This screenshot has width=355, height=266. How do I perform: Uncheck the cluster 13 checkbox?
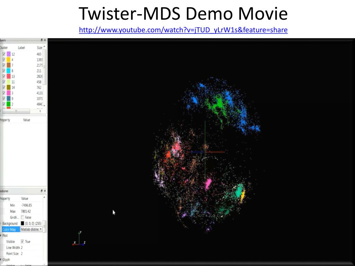click(x=4, y=76)
